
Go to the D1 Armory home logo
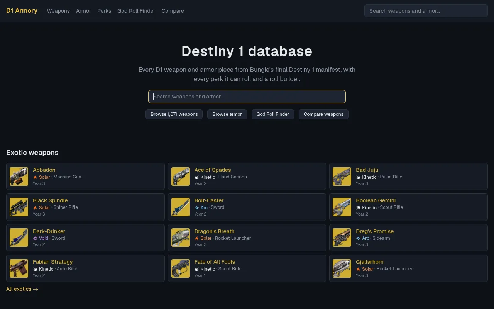click(22, 10)
